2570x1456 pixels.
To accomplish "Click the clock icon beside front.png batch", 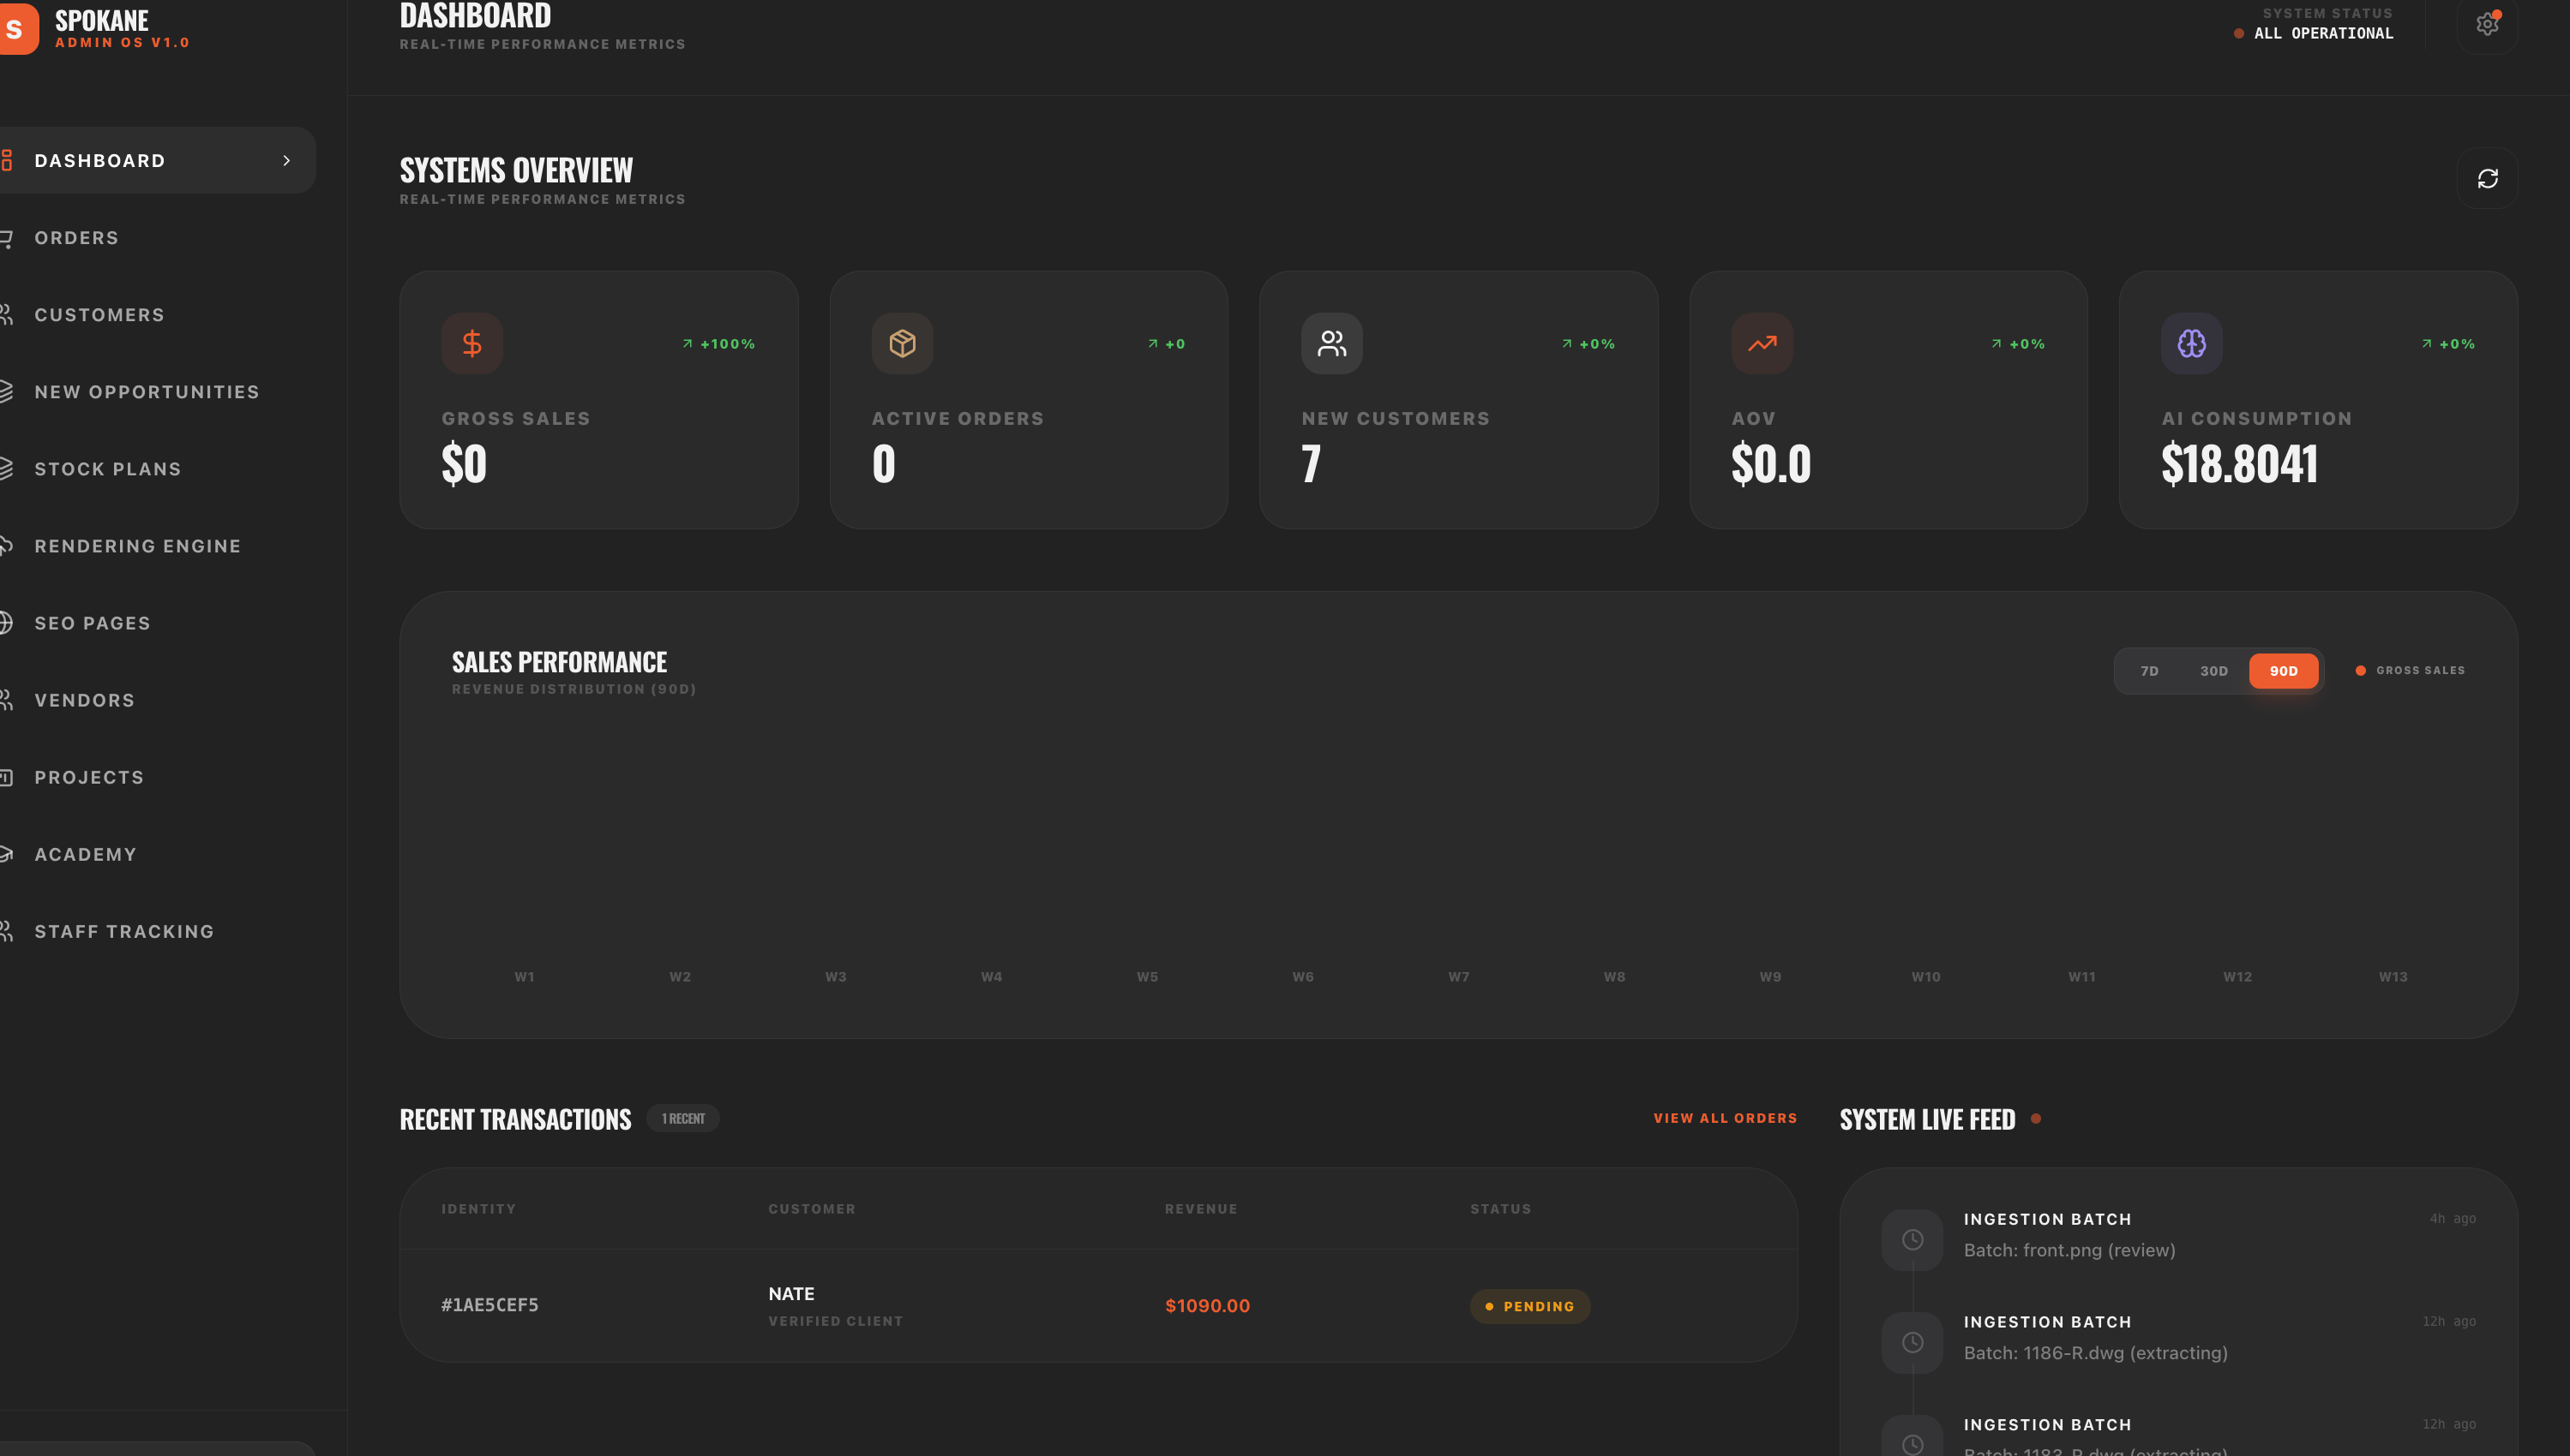I will (x=1912, y=1239).
